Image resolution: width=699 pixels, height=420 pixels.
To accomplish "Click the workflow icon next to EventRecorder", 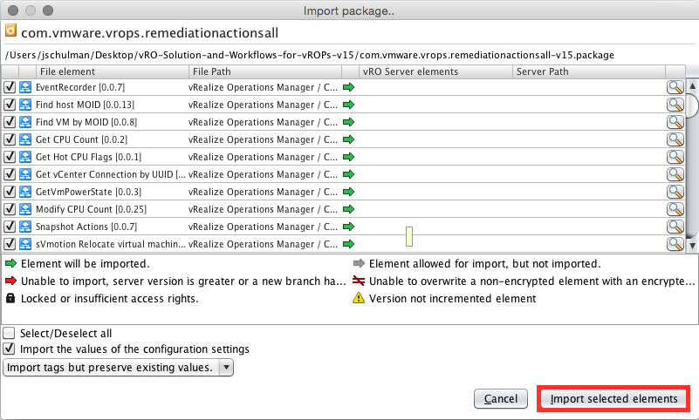I will (x=25, y=87).
